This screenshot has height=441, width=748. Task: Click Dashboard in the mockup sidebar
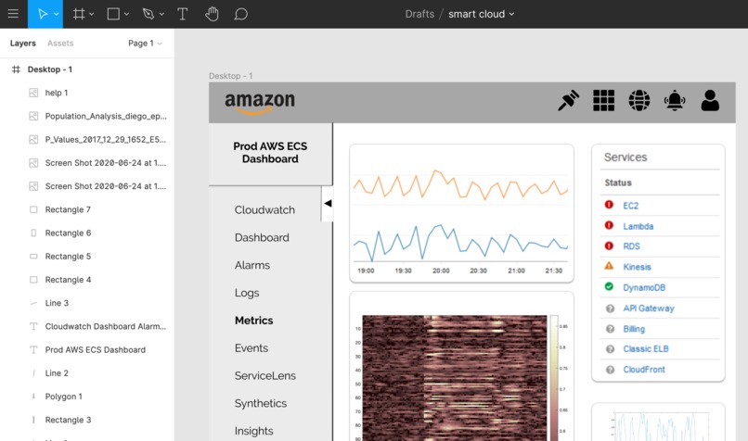262,237
